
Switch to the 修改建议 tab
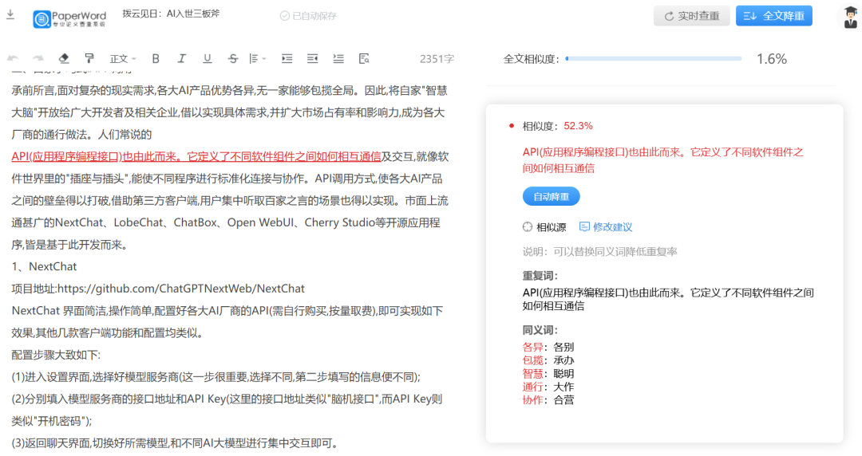pyautogui.click(x=606, y=227)
